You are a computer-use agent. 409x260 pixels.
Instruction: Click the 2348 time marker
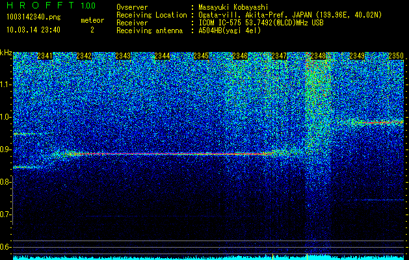coord(318,56)
